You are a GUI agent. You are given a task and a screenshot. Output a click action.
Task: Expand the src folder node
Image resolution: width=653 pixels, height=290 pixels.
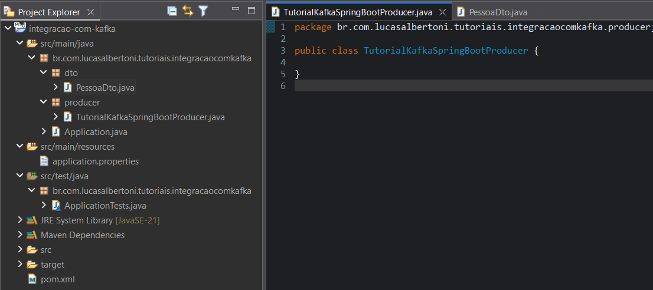coord(19,250)
